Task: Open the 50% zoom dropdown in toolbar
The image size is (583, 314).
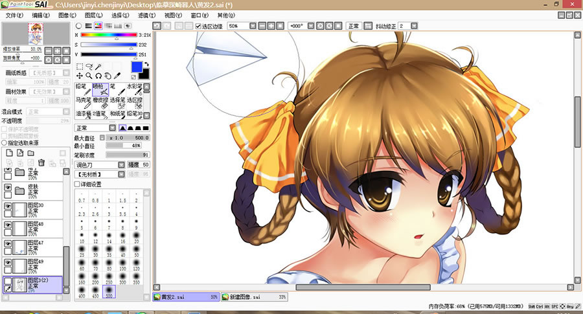Action: point(253,26)
